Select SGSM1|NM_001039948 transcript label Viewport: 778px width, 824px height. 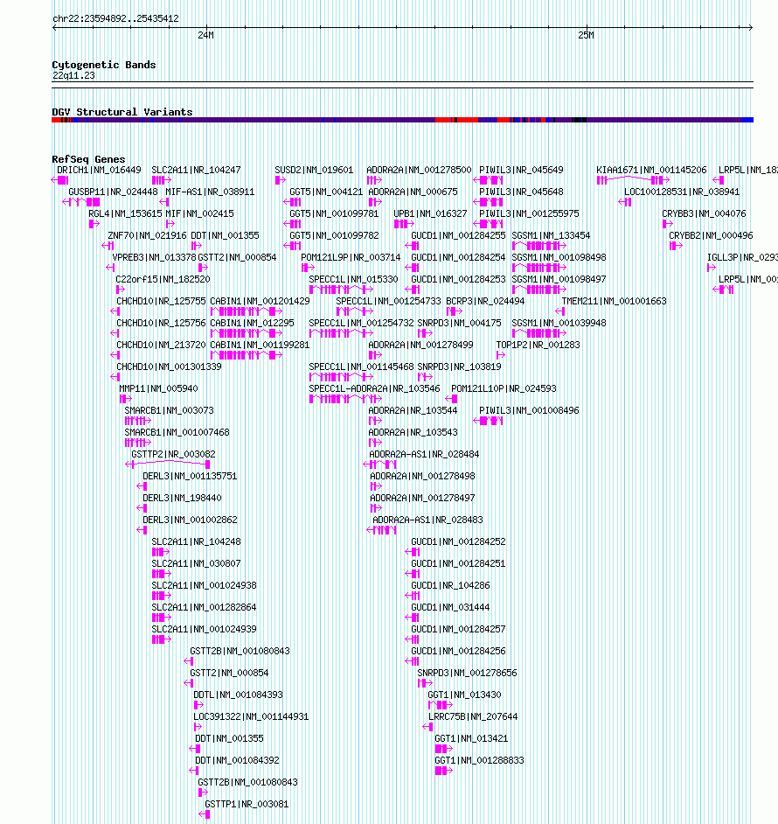(559, 323)
